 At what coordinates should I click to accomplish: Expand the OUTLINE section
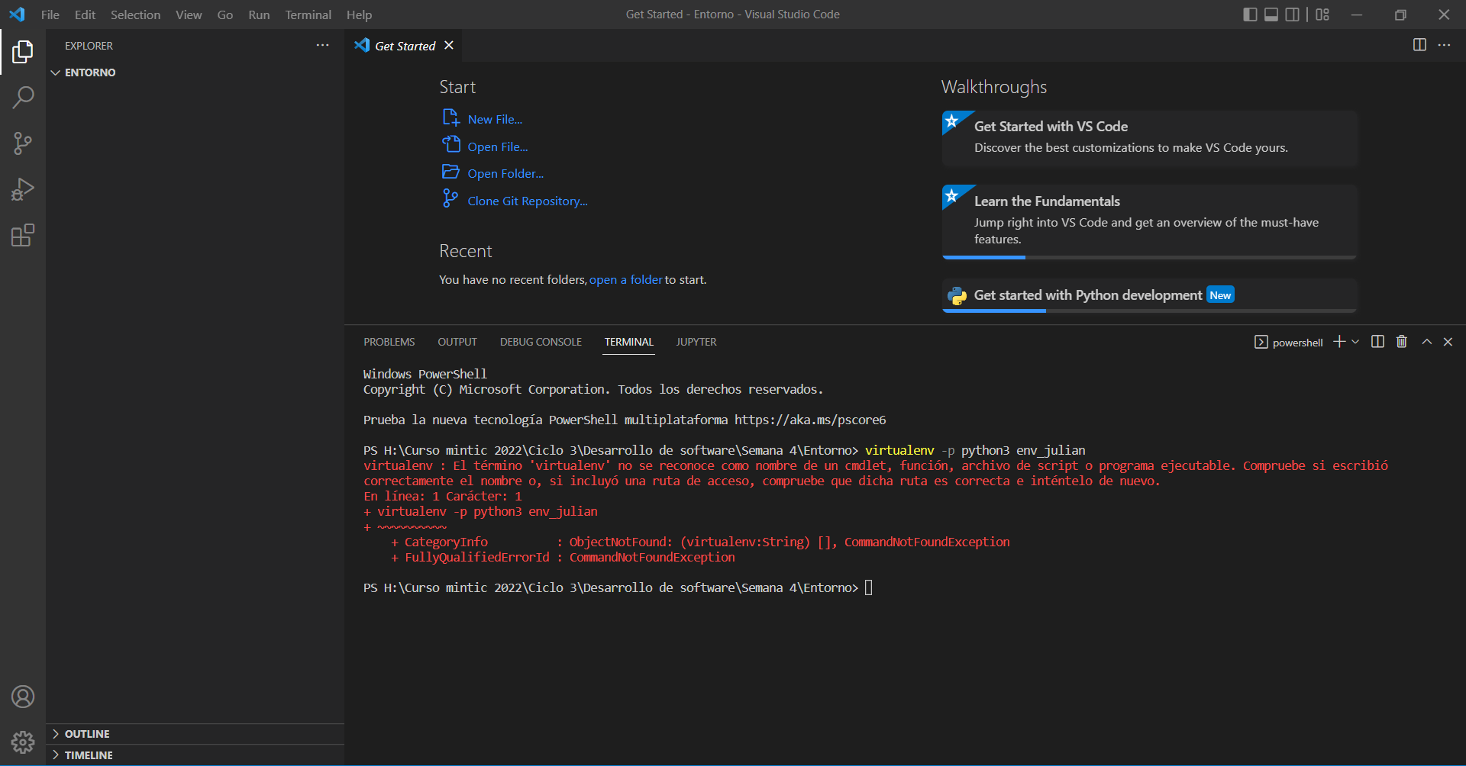pyautogui.click(x=86, y=733)
